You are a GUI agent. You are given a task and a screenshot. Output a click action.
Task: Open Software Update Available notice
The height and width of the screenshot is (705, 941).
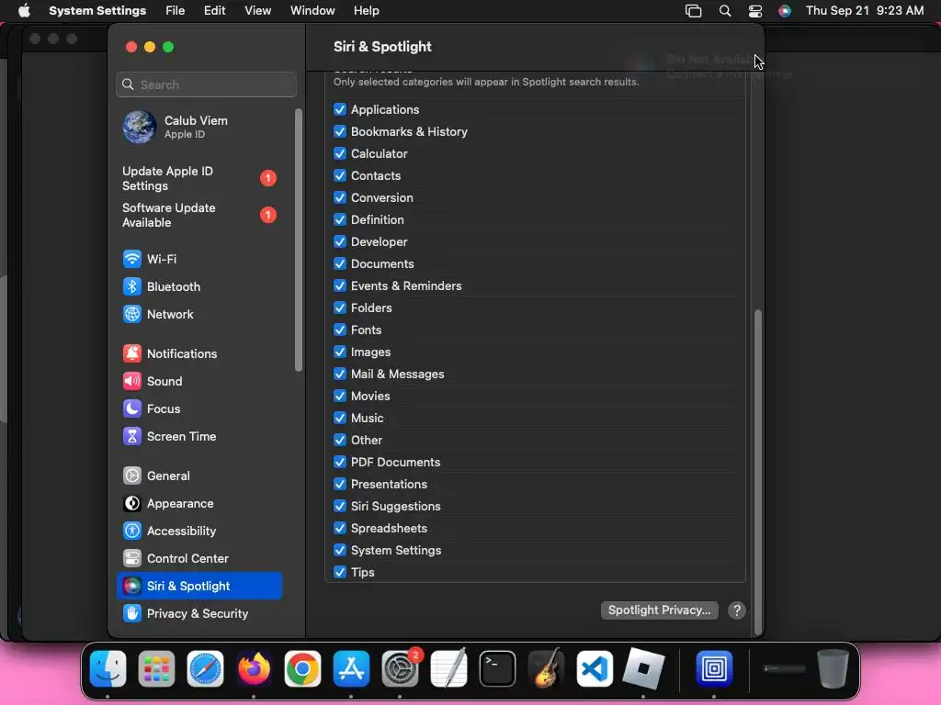(x=198, y=215)
